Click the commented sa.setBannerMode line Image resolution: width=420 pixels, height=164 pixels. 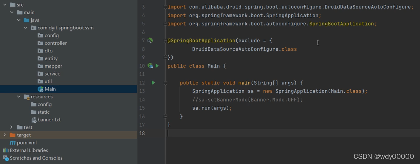[x=247, y=99]
